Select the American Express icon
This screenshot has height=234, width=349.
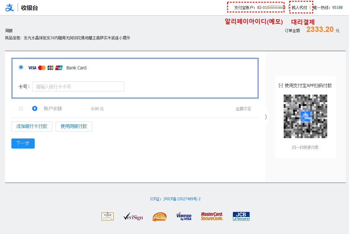coord(59,67)
